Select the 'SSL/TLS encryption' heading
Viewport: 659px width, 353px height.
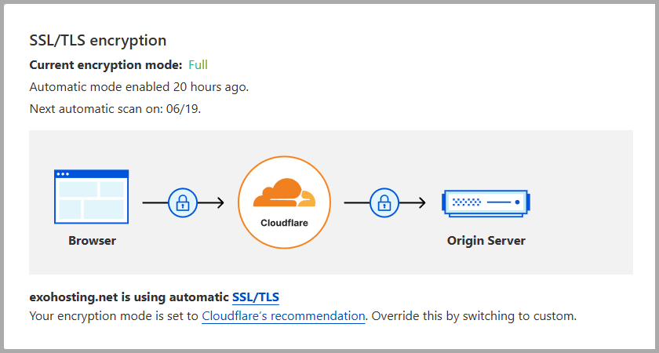pyautogui.click(x=98, y=40)
